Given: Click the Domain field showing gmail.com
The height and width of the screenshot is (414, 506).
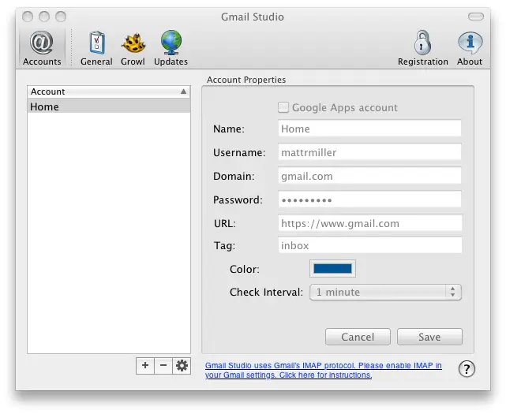Looking at the screenshot, I should (369, 176).
